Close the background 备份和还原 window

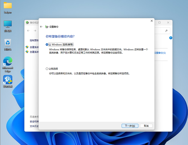(168, 23)
